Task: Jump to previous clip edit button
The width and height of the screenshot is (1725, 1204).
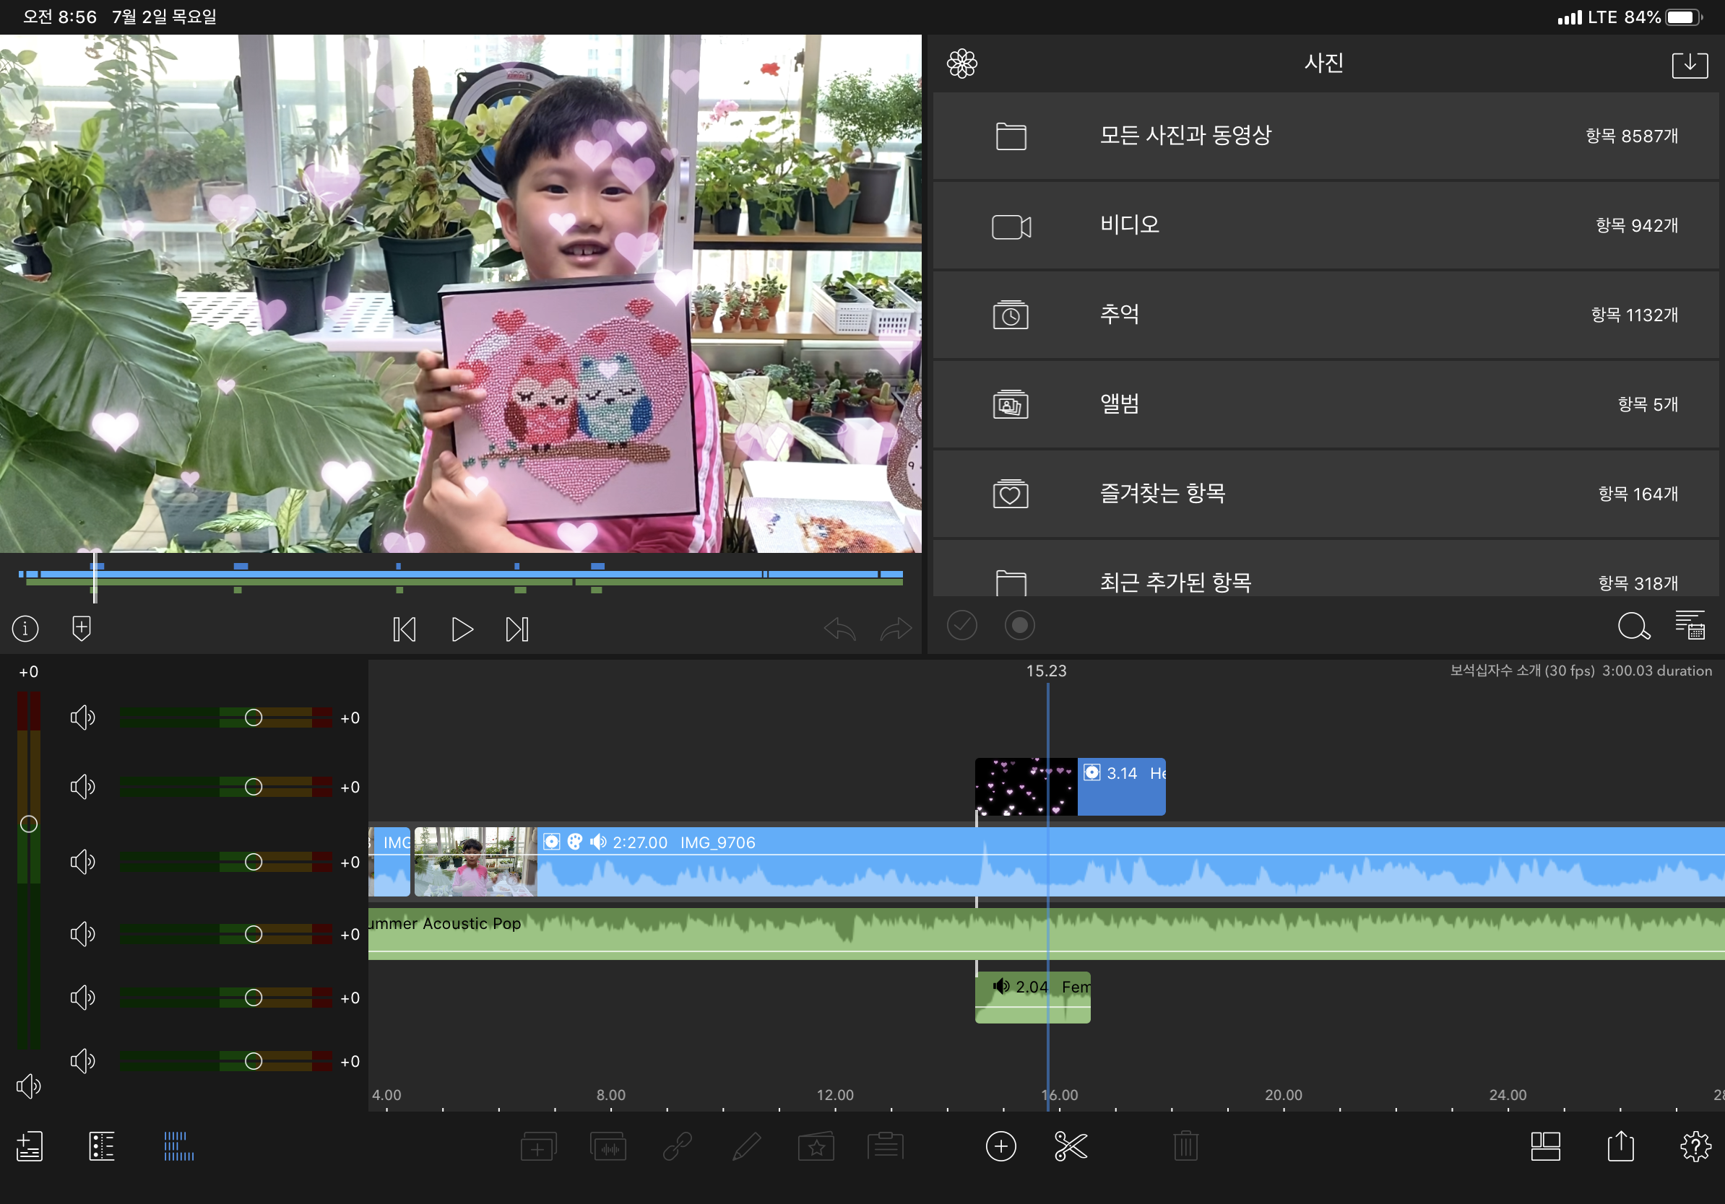Action: point(405,629)
